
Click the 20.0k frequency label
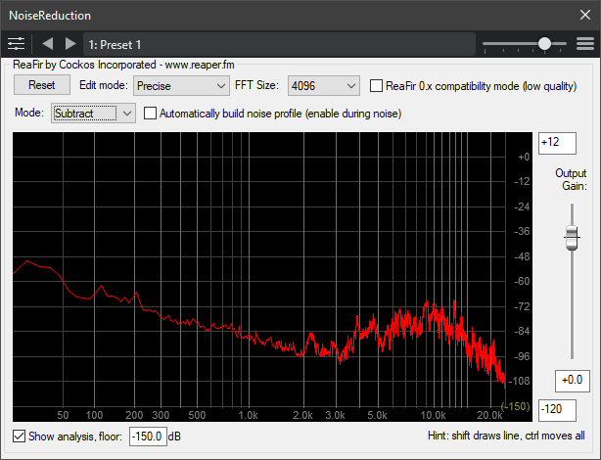click(x=489, y=415)
